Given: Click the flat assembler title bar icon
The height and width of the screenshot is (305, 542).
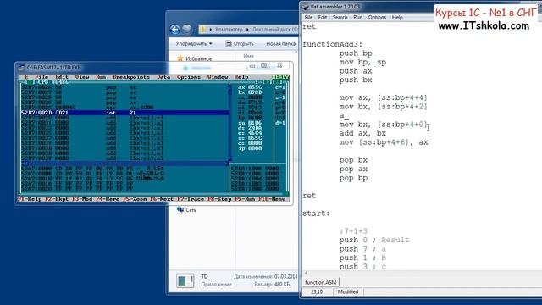Looking at the screenshot, I should (x=306, y=7).
